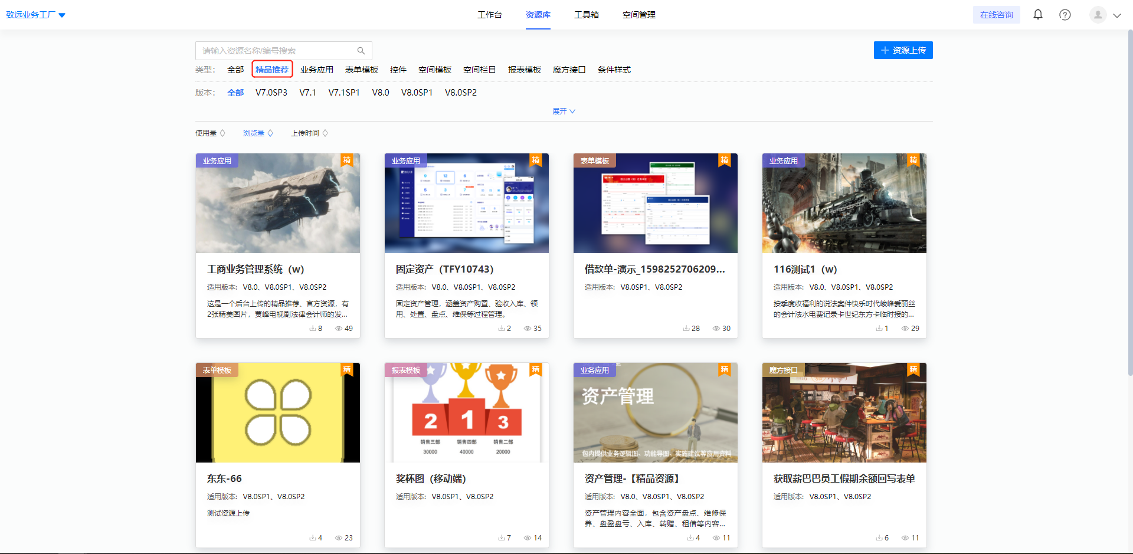This screenshot has height=554, width=1133.
Task: Select type filter 条件样式
Action: (x=614, y=70)
